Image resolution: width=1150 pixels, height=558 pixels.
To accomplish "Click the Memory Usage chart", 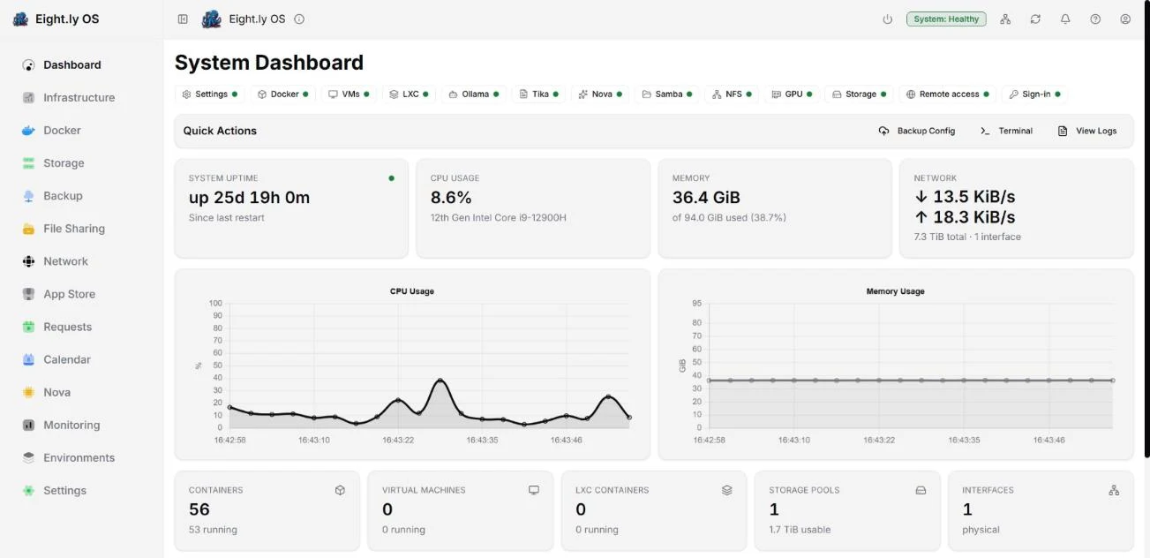I will tap(896, 364).
